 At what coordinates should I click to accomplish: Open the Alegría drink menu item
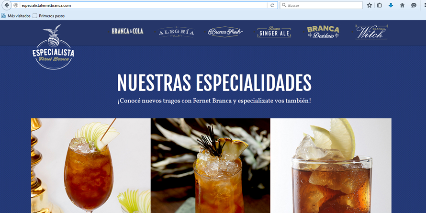176,32
